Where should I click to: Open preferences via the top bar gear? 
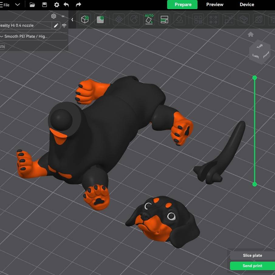[x=57, y=5]
